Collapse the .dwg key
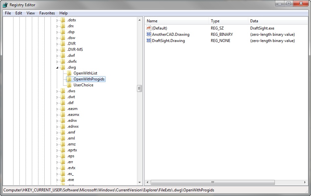The image size is (311, 196). pyautogui.click(x=57, y=68)
